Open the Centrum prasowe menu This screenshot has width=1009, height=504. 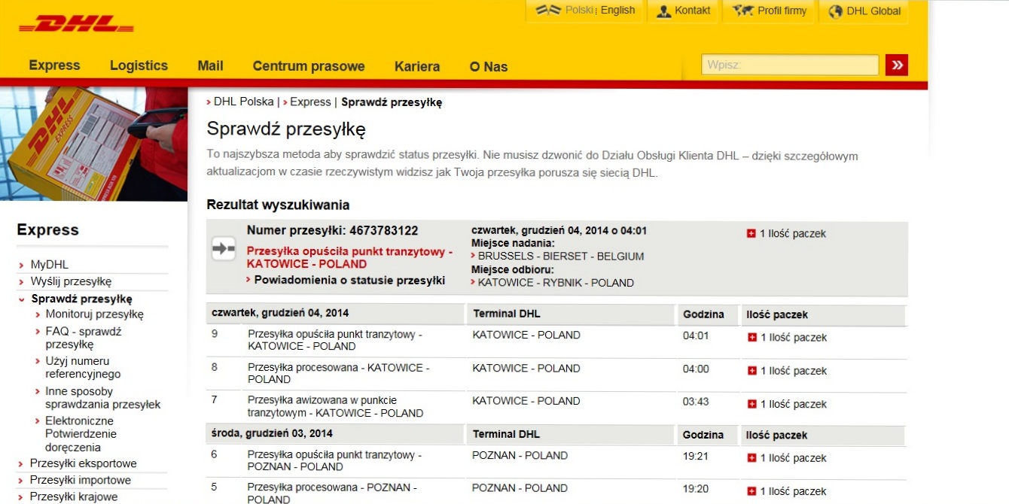[x=308, y=67]
